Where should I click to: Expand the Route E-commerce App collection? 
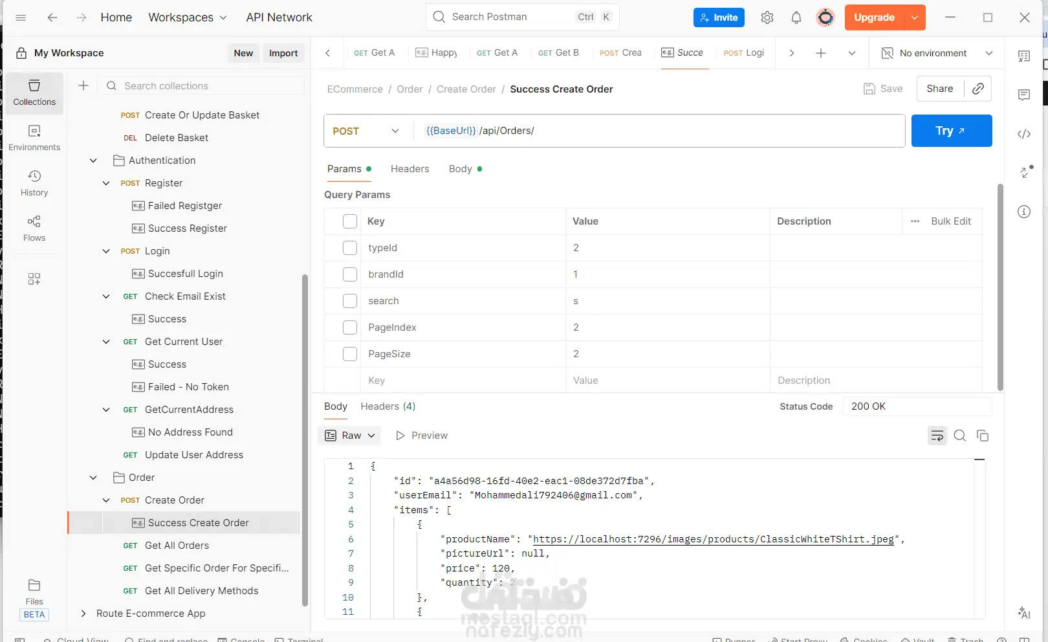tap(83, 614)
